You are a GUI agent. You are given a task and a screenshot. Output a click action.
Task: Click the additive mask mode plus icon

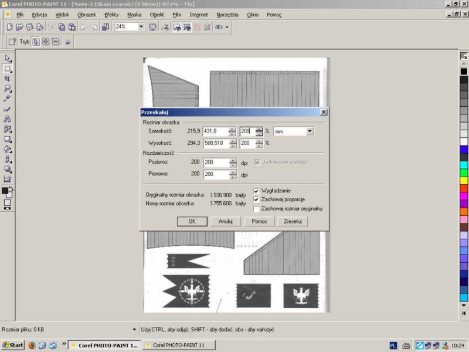coord(46,42)
